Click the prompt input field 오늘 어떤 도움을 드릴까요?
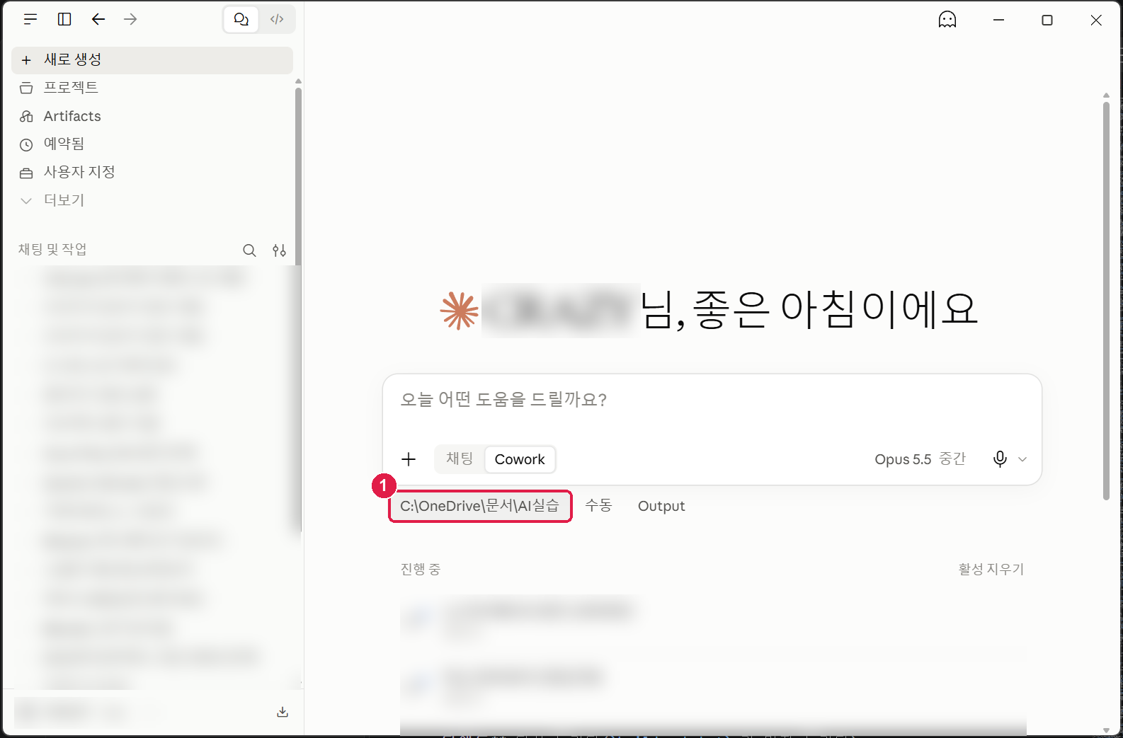Viewport: 1123px width, 738px height. coord(712,400)
